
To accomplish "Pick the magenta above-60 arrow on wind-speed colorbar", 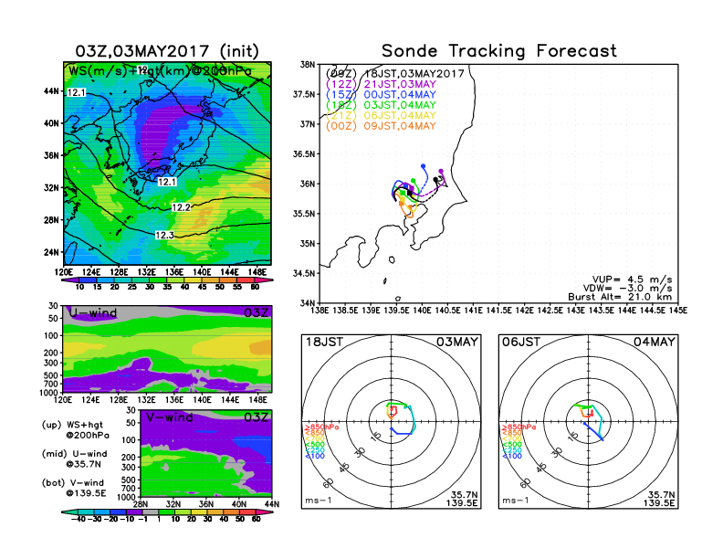I will pos(263,280).
